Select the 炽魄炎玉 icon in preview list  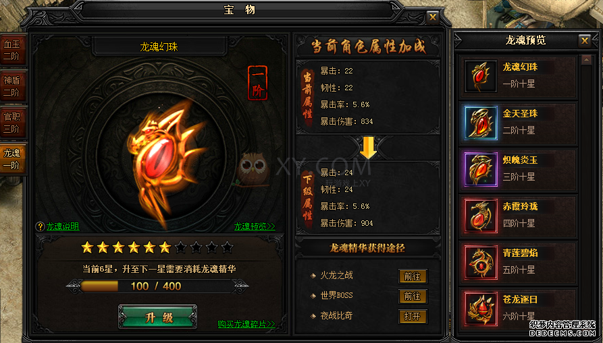(480, 169)
